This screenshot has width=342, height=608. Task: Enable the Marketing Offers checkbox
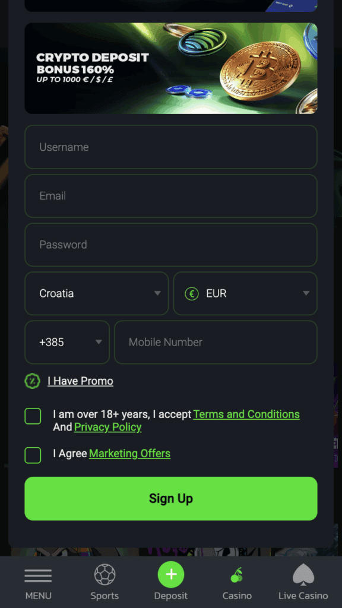[x=33, y=455]
